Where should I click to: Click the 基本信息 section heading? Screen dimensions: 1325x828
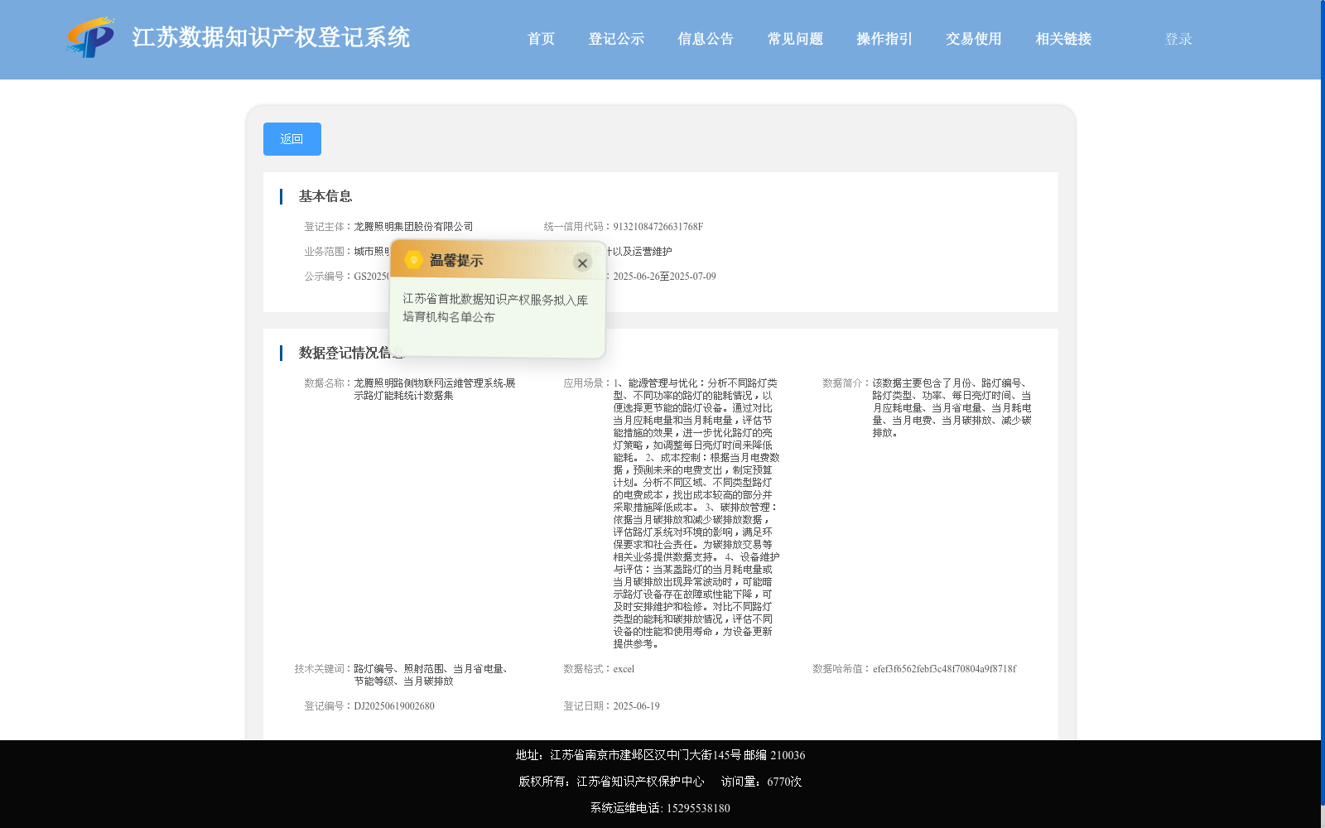tap(325, 196)
